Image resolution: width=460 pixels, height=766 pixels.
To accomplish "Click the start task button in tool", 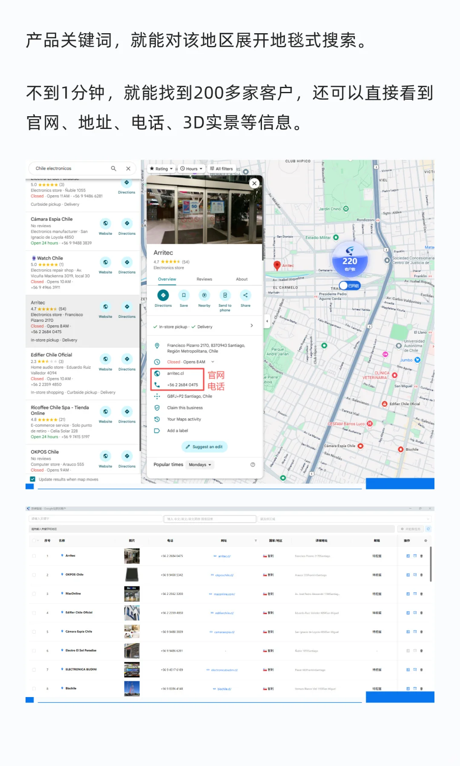I will (x=411, y=529).
